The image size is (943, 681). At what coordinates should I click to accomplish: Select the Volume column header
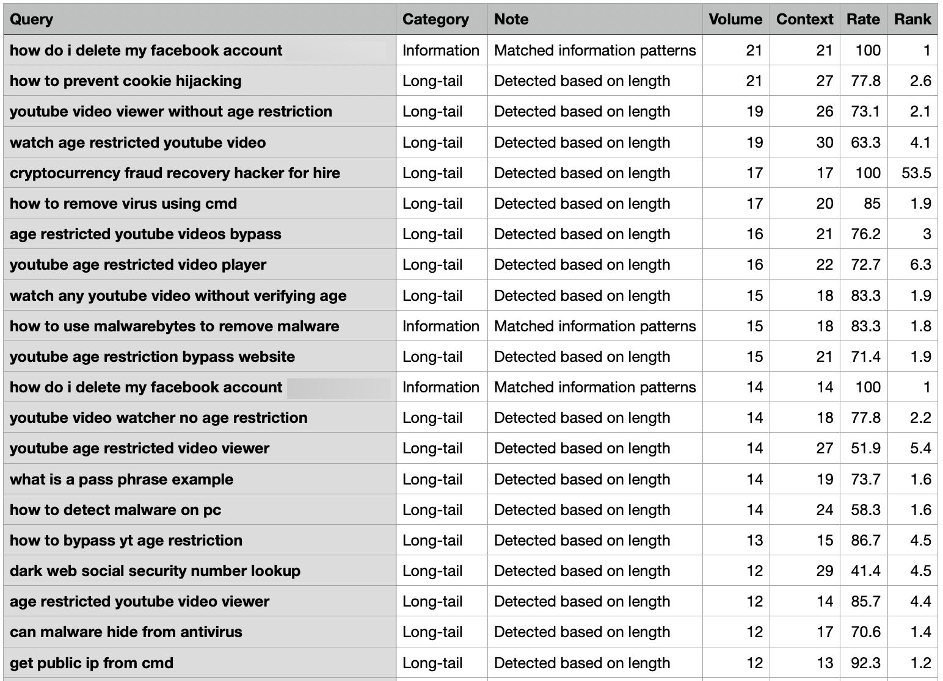point(736,19)
